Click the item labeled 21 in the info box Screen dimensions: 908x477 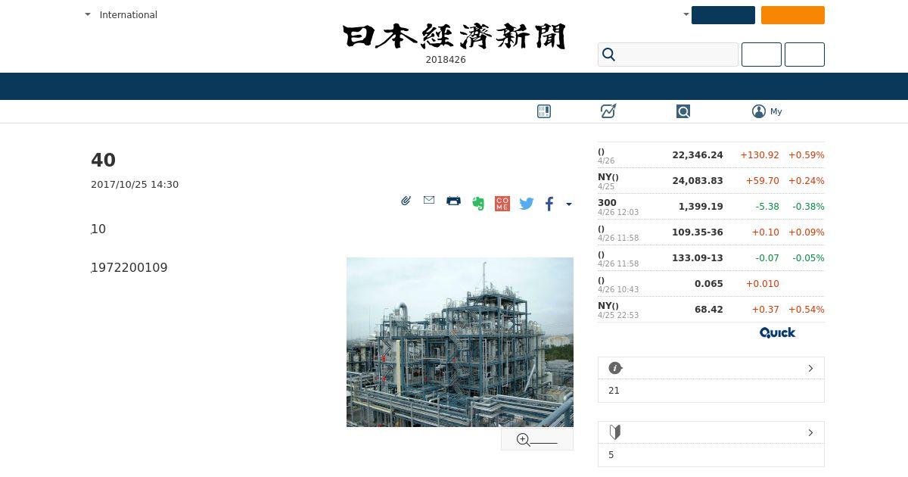pyautogui.click(x=614, y=391)
